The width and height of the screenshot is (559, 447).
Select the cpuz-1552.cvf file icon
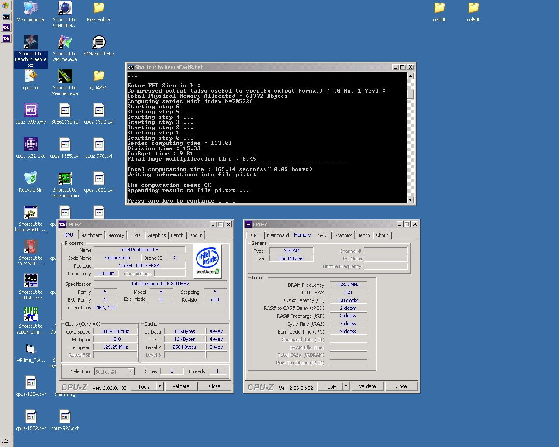(31, 421)
